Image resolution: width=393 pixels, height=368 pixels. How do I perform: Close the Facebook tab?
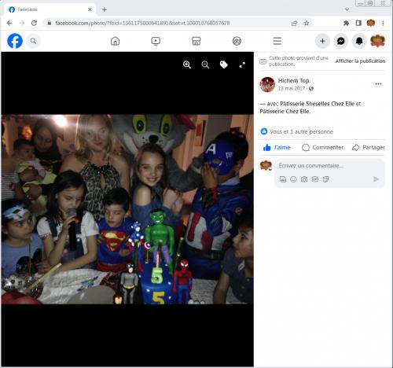(90, 9)
